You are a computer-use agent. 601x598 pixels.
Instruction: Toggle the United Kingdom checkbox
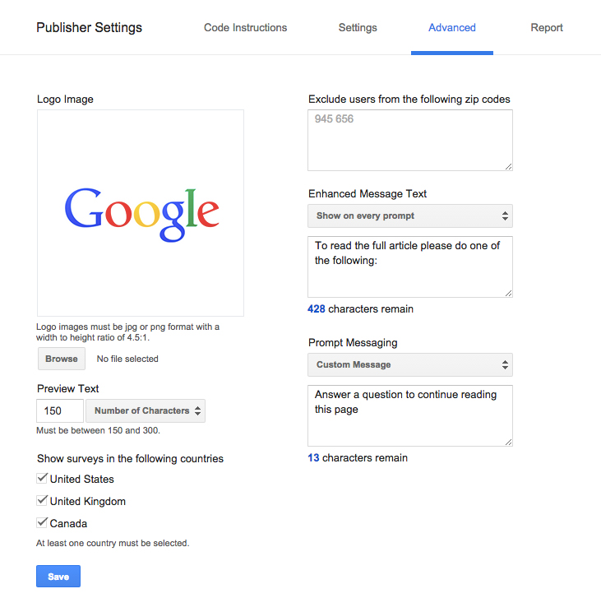pyautogui.click(x=42, y=501)
